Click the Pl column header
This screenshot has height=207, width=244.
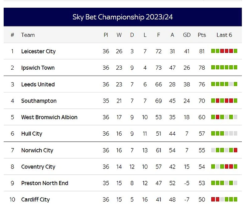tap(106, 35)
